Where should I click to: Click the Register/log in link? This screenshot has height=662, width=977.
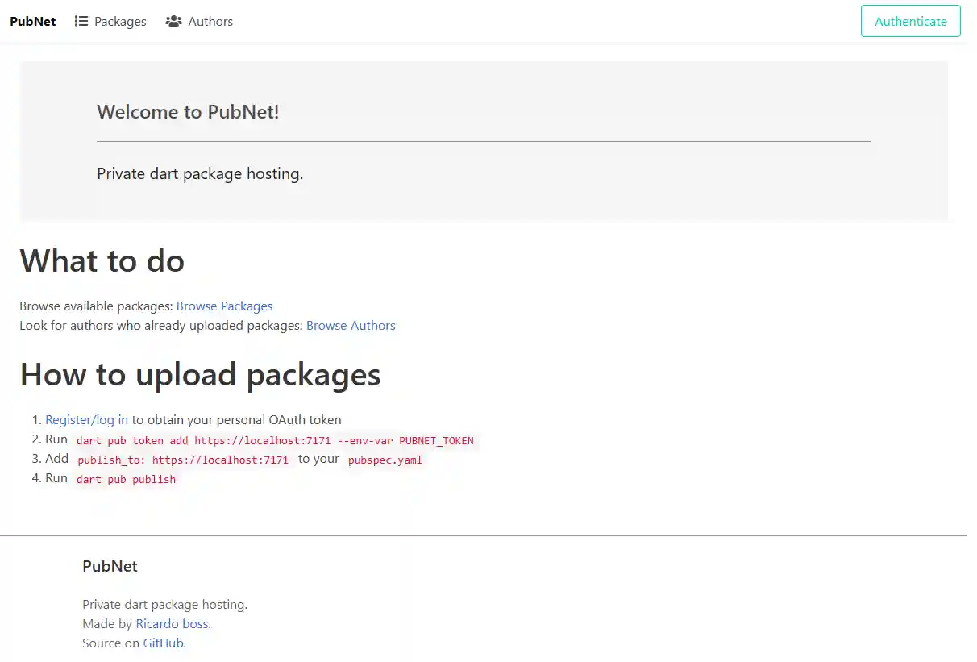tap(85, 419)
